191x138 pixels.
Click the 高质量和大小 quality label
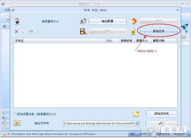pyautogui.click(x=50, y=21)
